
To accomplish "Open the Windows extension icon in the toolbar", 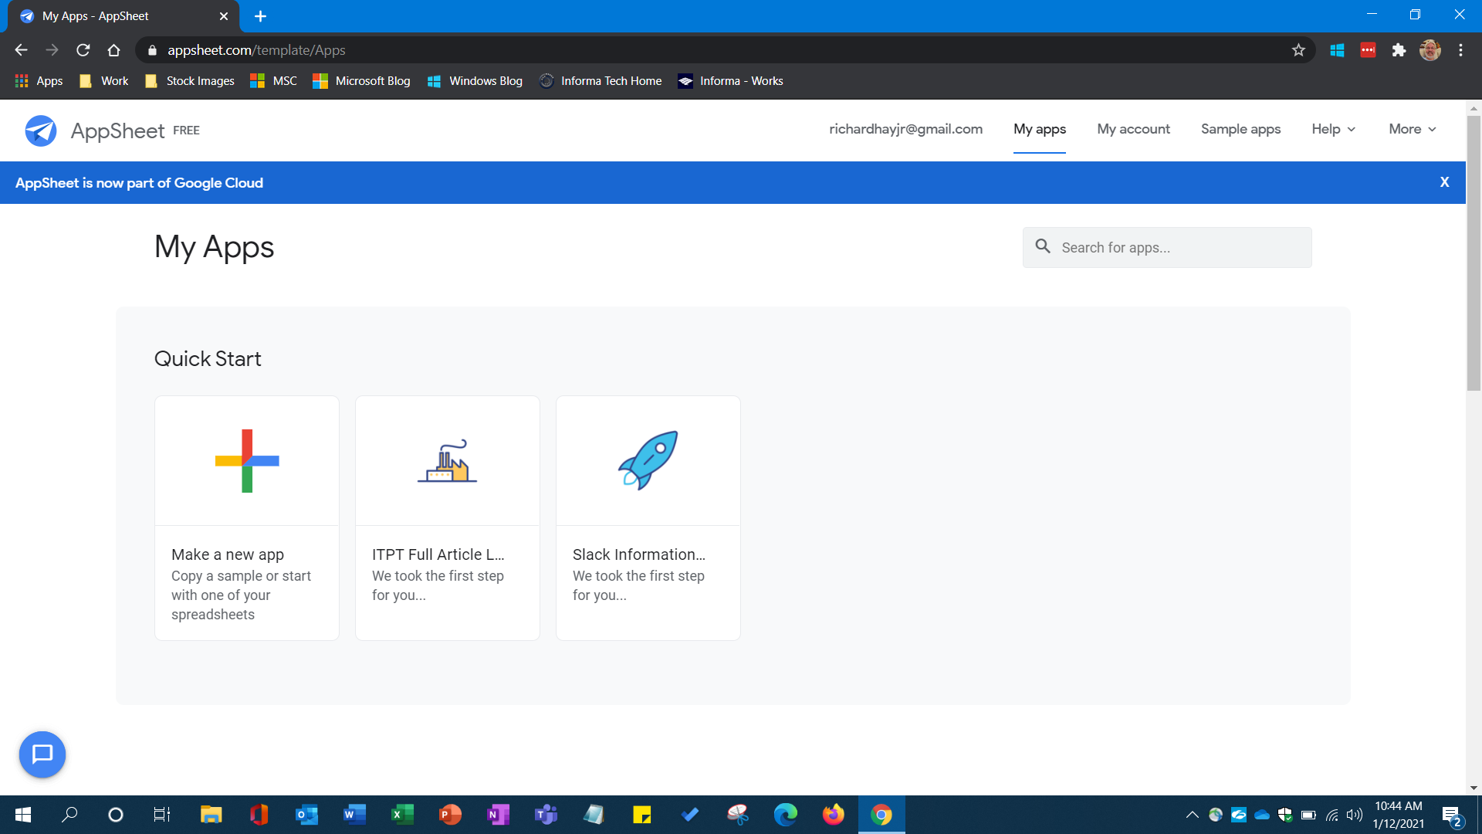I will click(x=1338, y=49).
